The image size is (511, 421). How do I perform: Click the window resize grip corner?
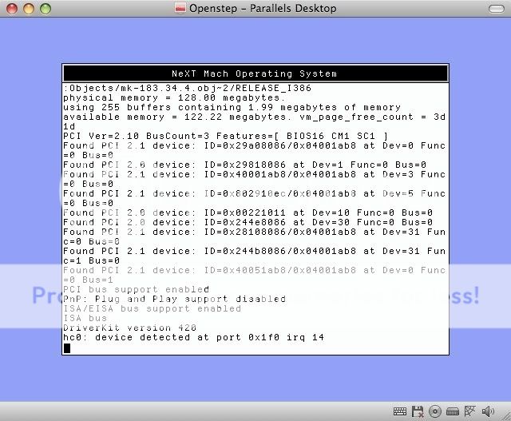tap(505, 415)
